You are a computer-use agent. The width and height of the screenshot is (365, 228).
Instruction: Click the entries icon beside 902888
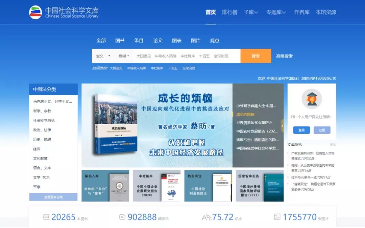[x=122, y=217]
